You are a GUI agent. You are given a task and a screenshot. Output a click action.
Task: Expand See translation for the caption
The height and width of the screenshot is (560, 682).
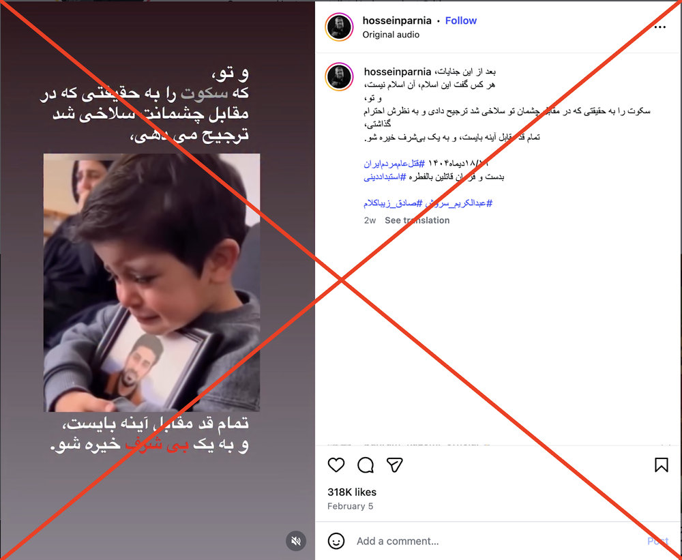click(417, 220)
